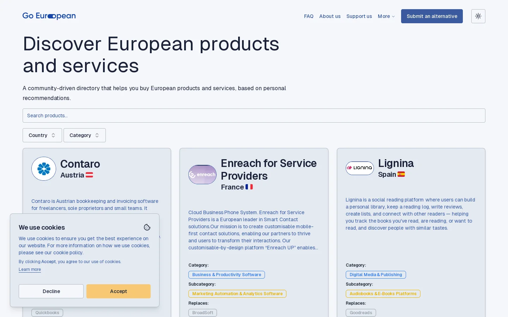
Task: Click the Spain flag icon
Action: [x=401, y=174]
